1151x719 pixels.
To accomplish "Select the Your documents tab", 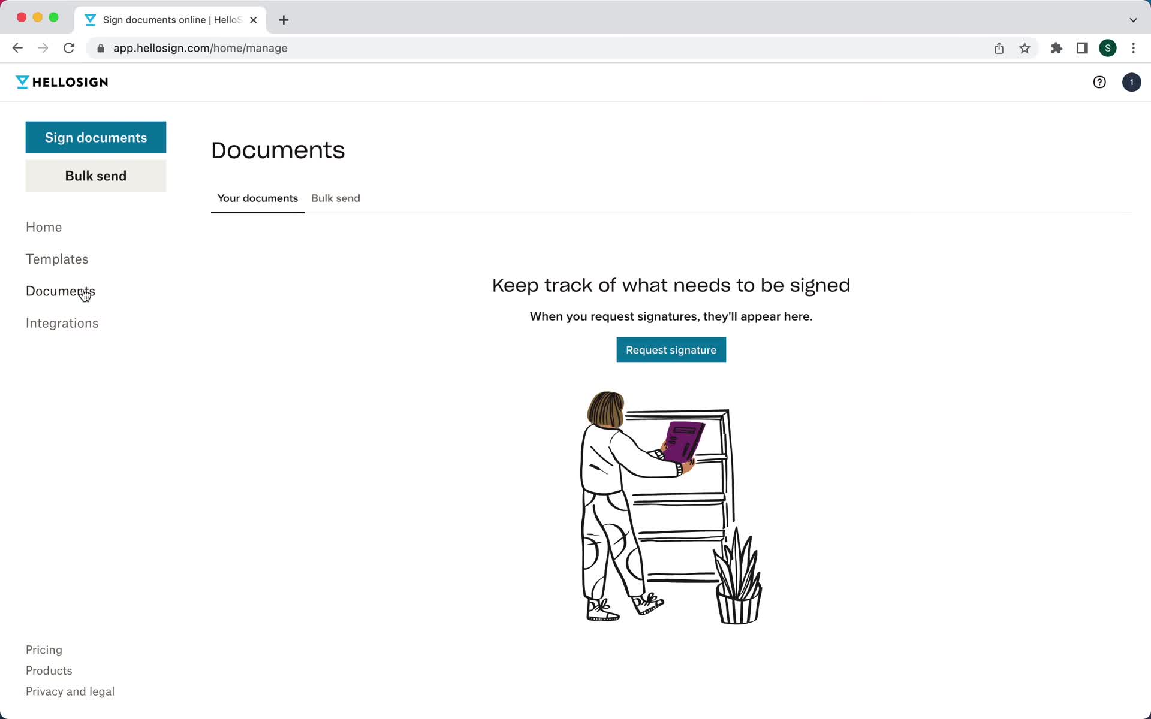I will (x=257, y=198).
